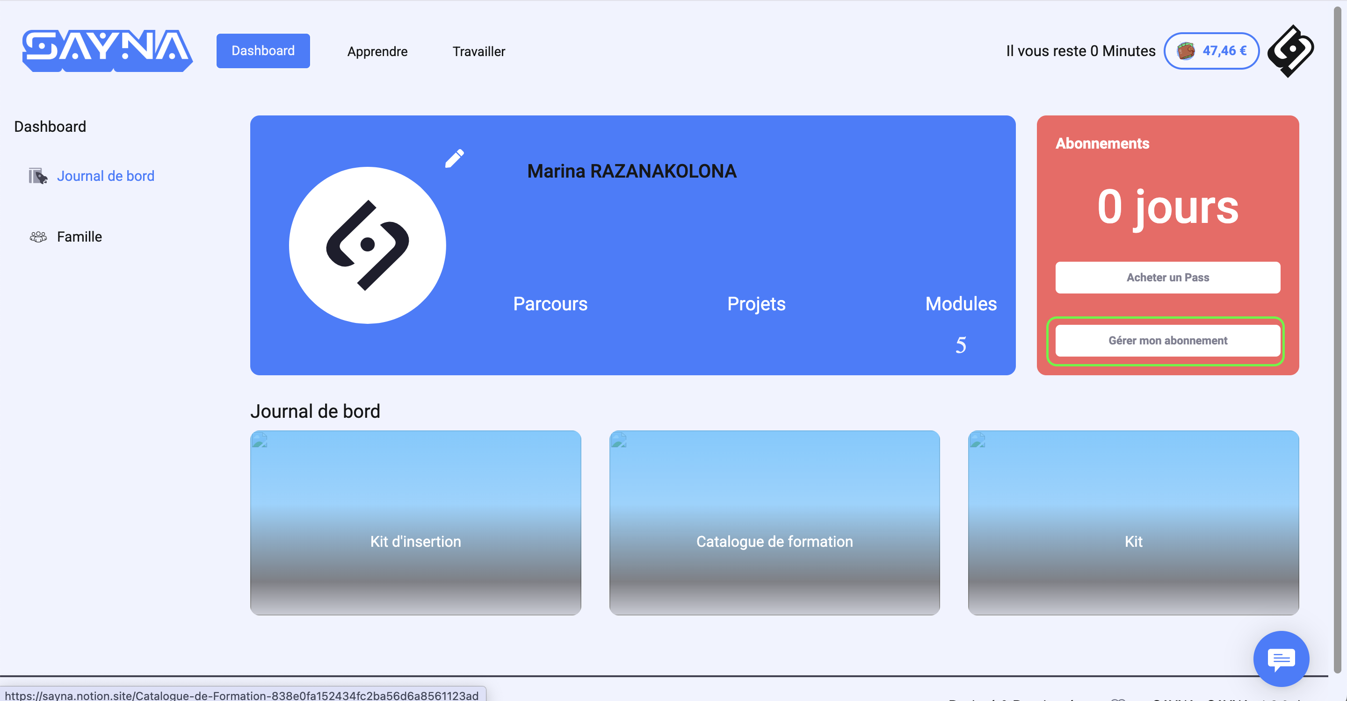Click the wallet icon in the balance pill
1347x701 pixels.
point(1186,50)
